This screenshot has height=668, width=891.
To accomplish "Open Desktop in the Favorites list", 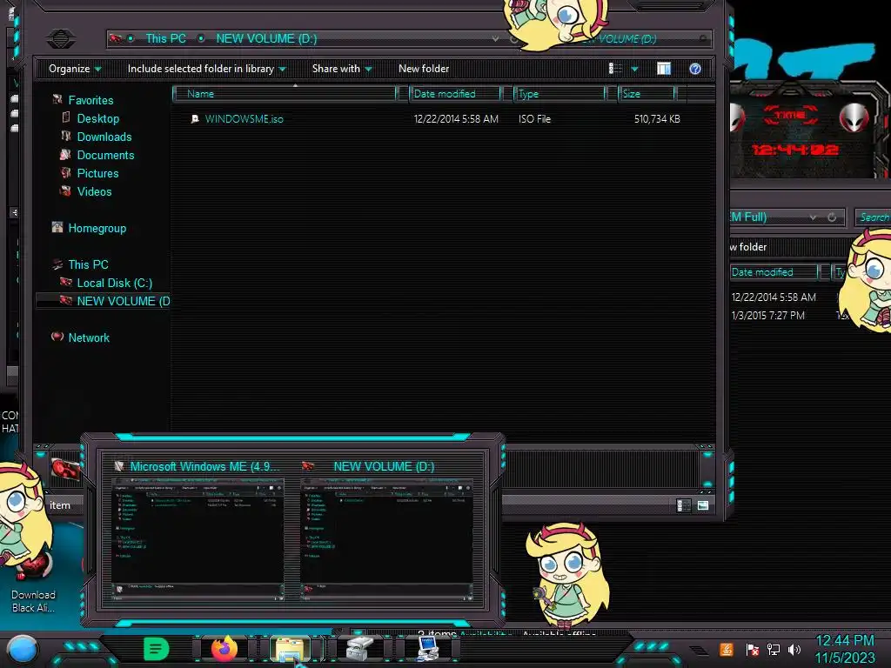I will [97, 118].
